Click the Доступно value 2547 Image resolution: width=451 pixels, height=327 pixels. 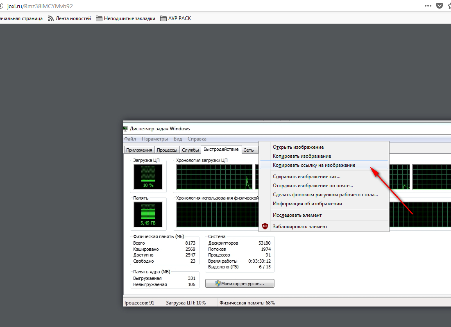point(190,255)
